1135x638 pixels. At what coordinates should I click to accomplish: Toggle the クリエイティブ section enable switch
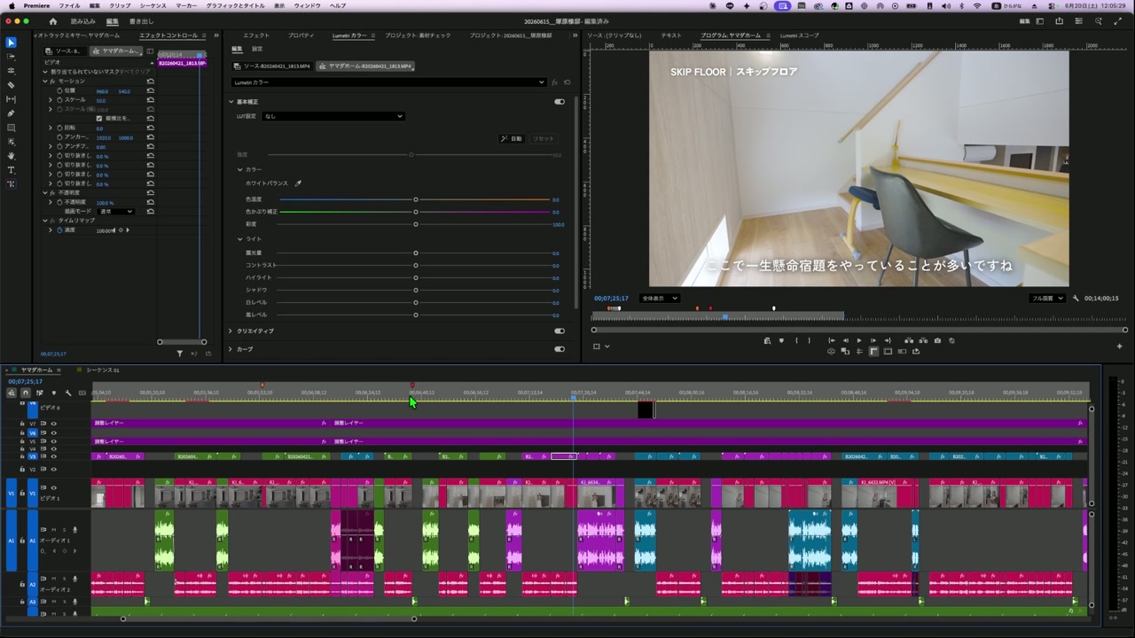pos(560,331)
